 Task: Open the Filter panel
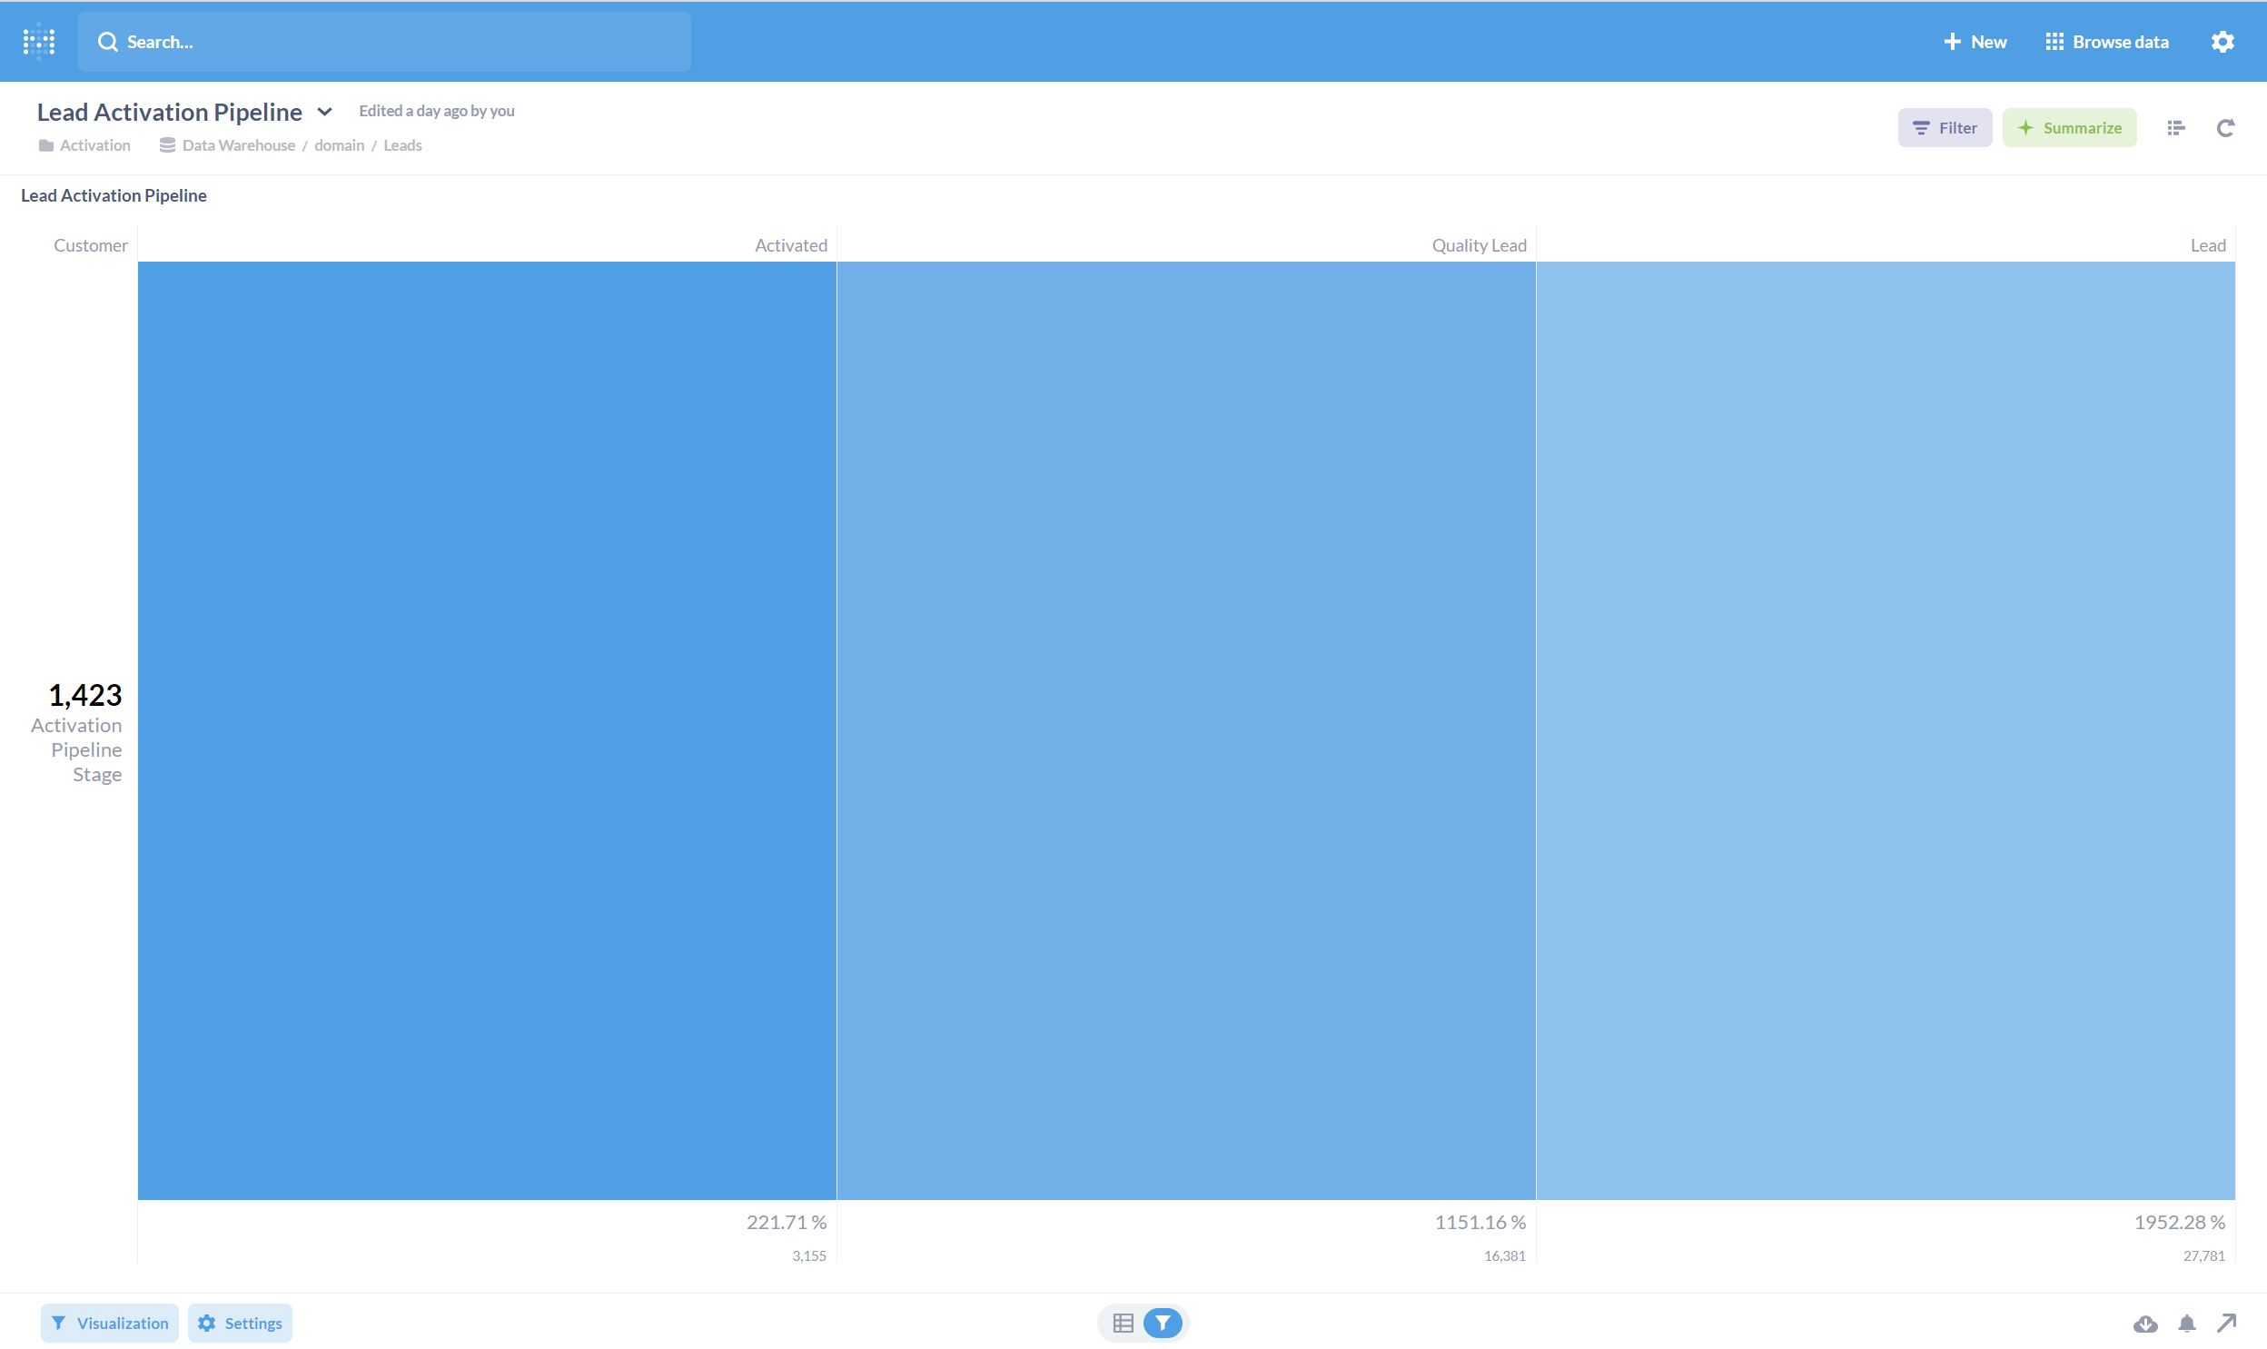pyautogui.click(x=1945, y=127)
